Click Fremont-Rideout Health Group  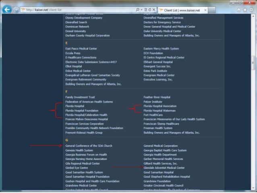click(x=84, y=133)
